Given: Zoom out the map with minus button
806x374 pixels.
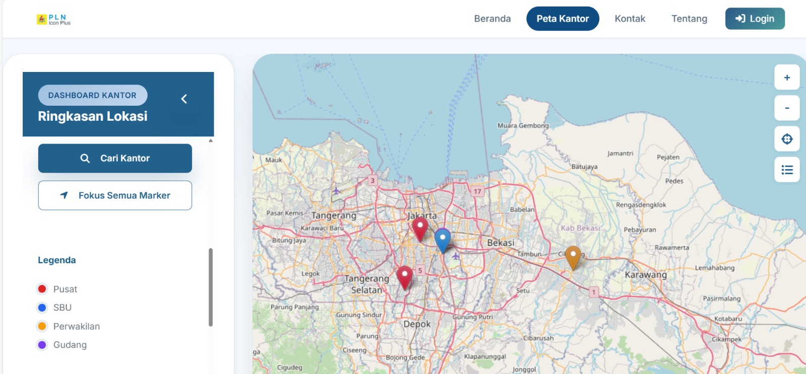Looking at the screenshot, I should 787,108.
